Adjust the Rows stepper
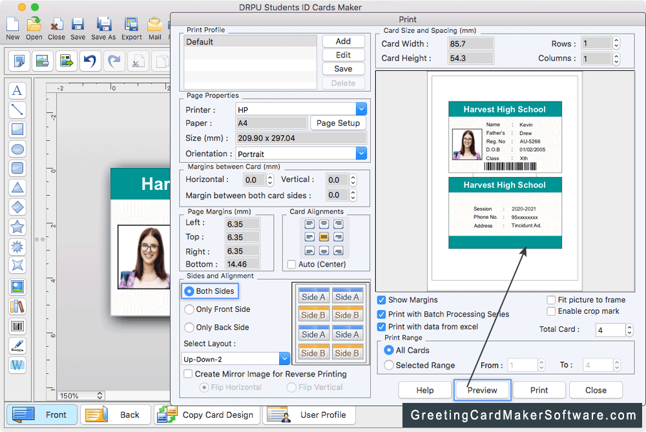Screen dimensions: 646x432 pyautogui.click(x=616, y=43)
